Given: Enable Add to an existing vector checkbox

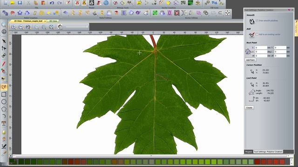Looking at the screenshot, I should coord(257,34).
